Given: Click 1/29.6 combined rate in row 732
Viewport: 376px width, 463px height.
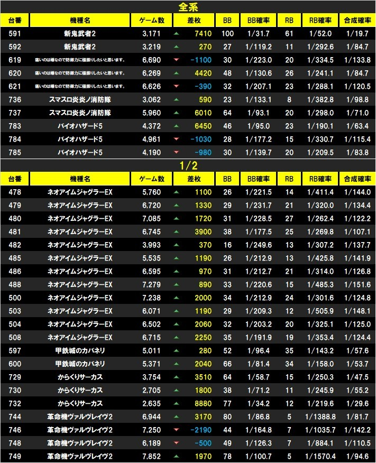Looking at the screenshot, I should pos(357,403).
